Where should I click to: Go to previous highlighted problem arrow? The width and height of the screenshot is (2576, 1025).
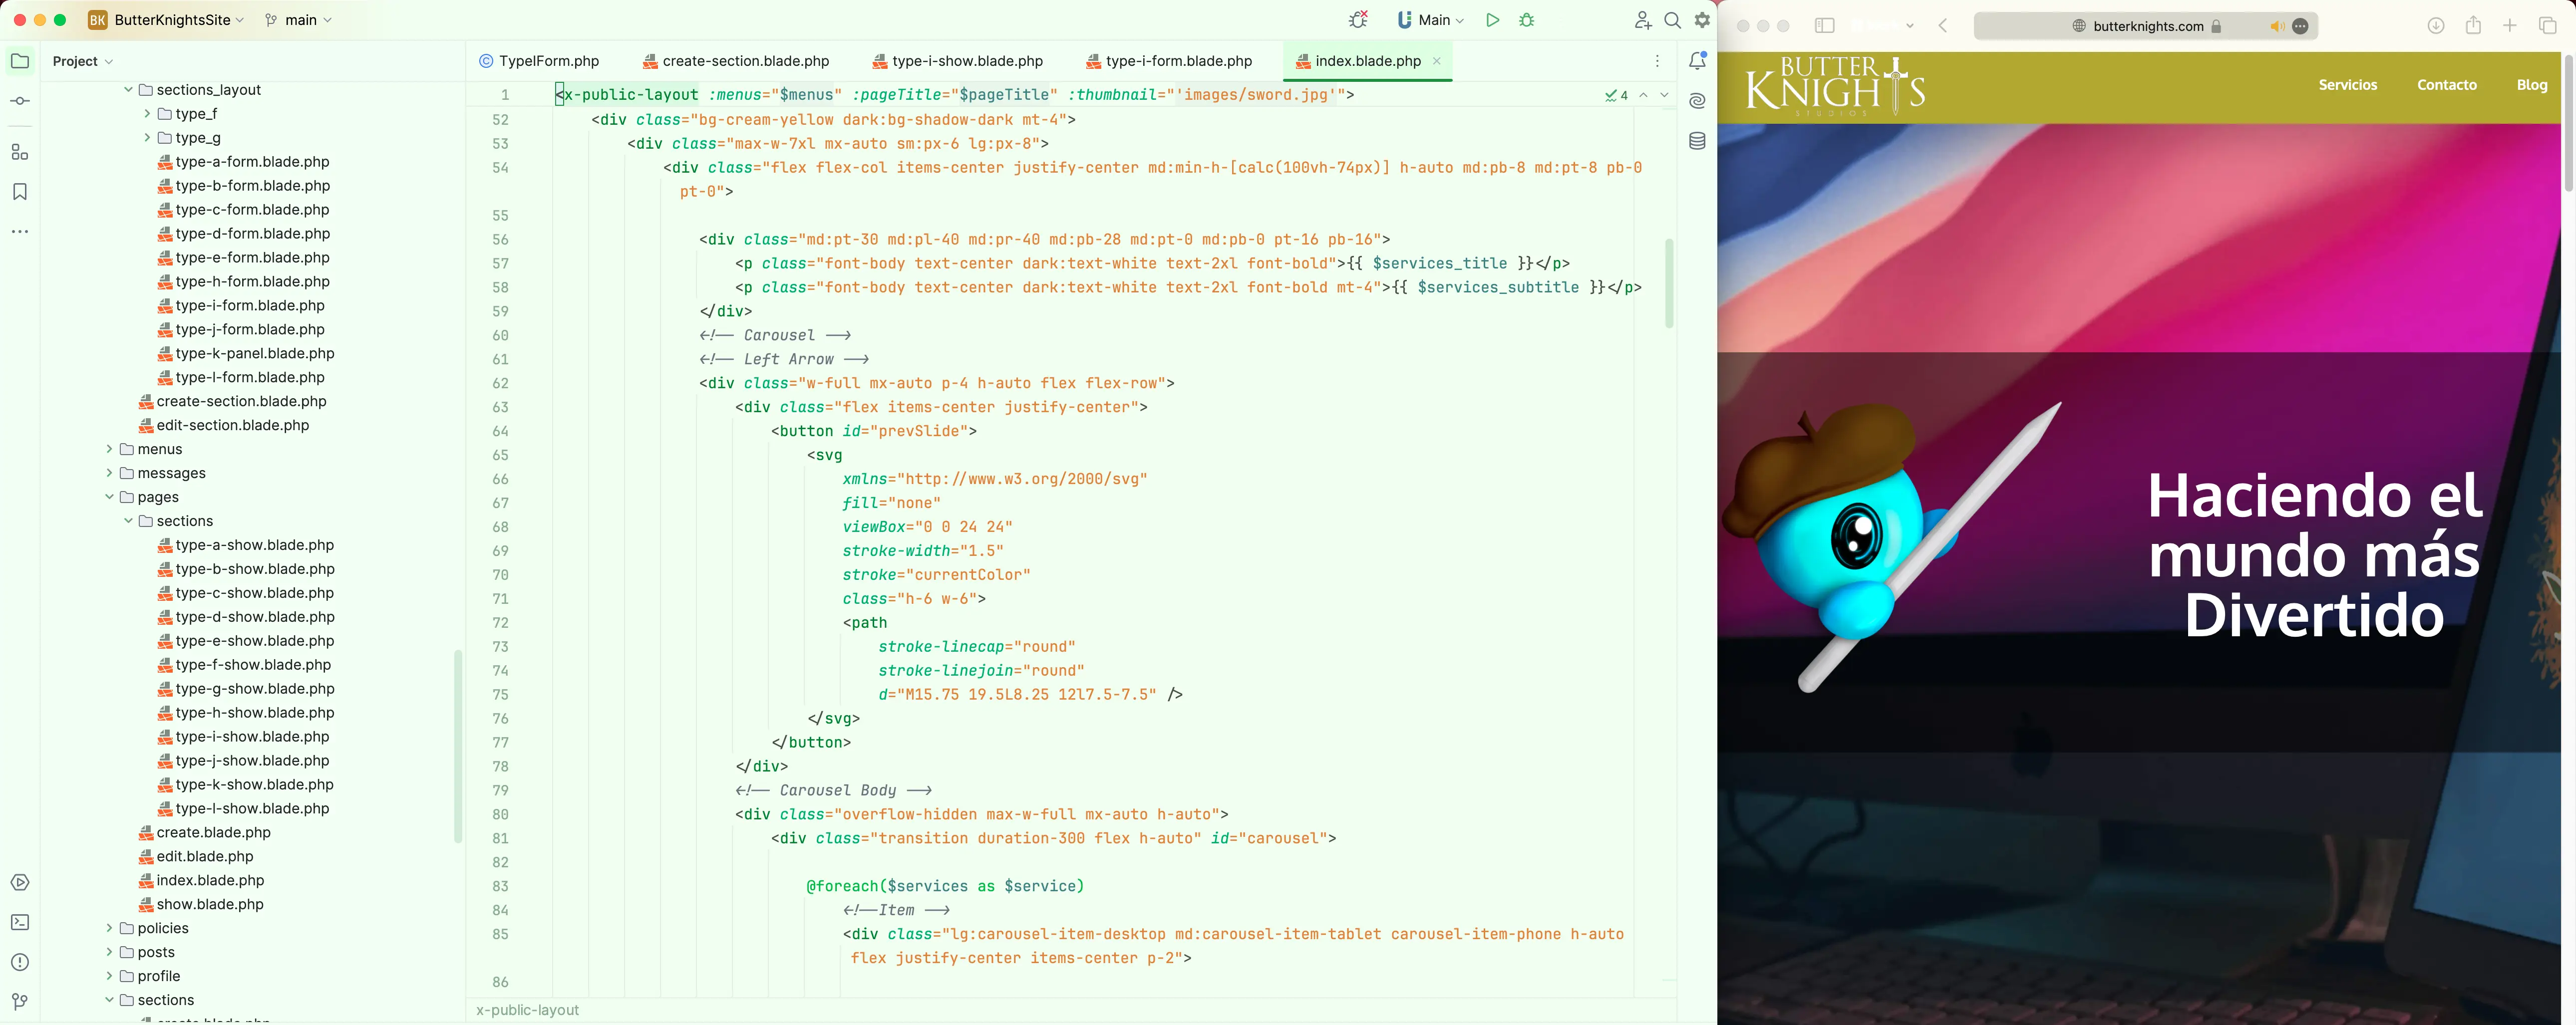click(1643, 95)
